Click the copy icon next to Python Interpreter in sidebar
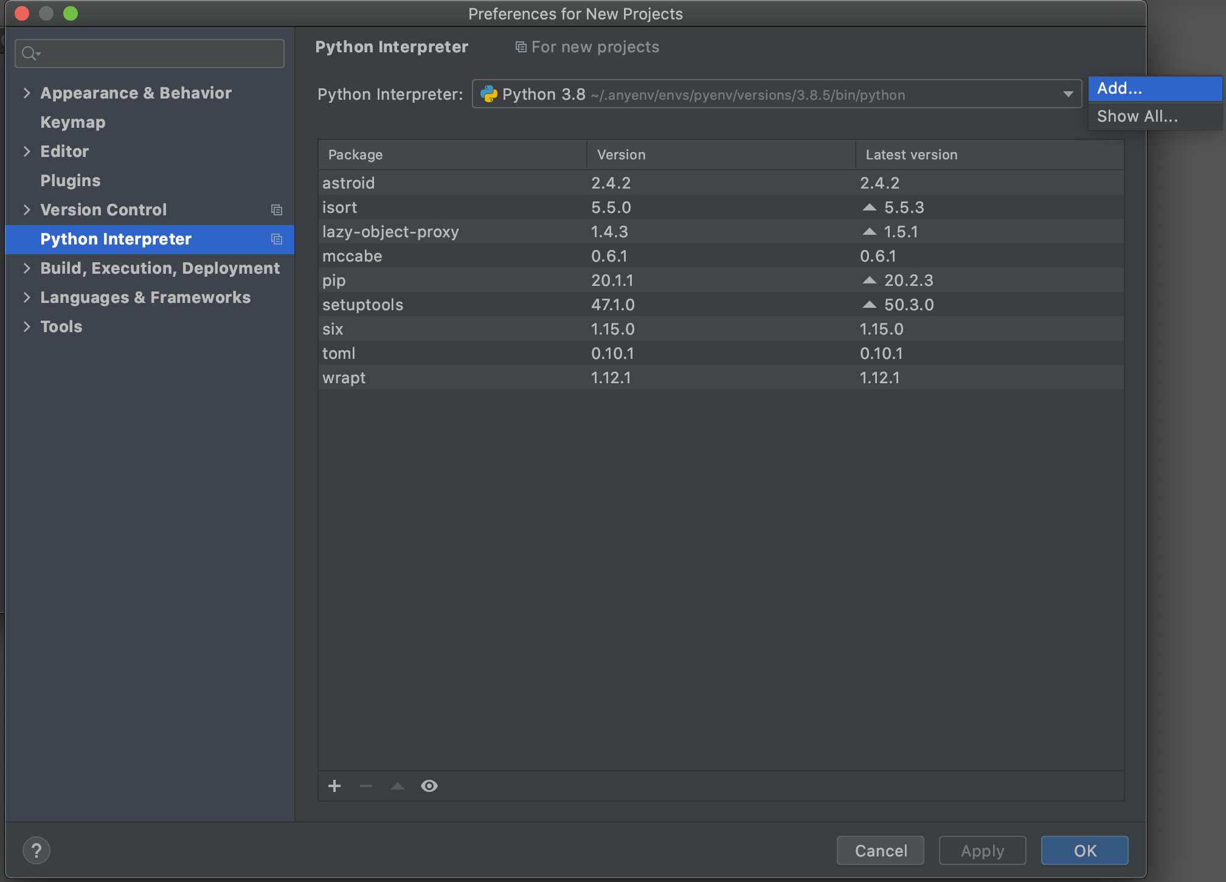Image resolution: width=1226 pixels, height=882 pixels. pyautogui.click(x=277, y=239)
